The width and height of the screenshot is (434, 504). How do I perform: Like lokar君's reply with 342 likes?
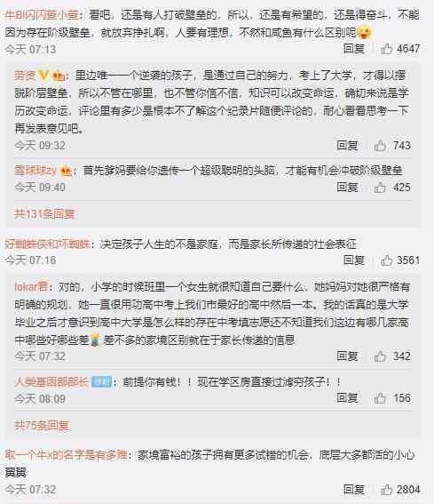[380, 356]
